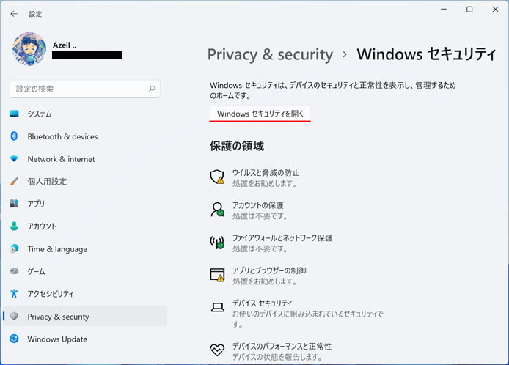The image size is (509, 365).
Task: Open virus and threat protection shield icon
Action: tap(217, 177)
